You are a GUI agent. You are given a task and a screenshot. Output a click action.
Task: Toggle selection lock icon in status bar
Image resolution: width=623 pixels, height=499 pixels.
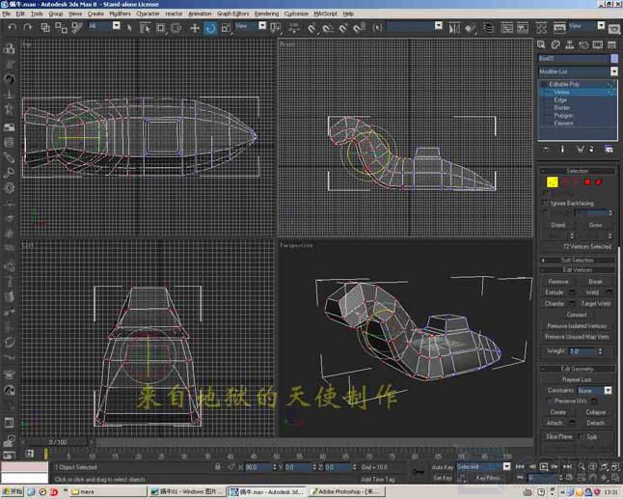pos(218,467)
